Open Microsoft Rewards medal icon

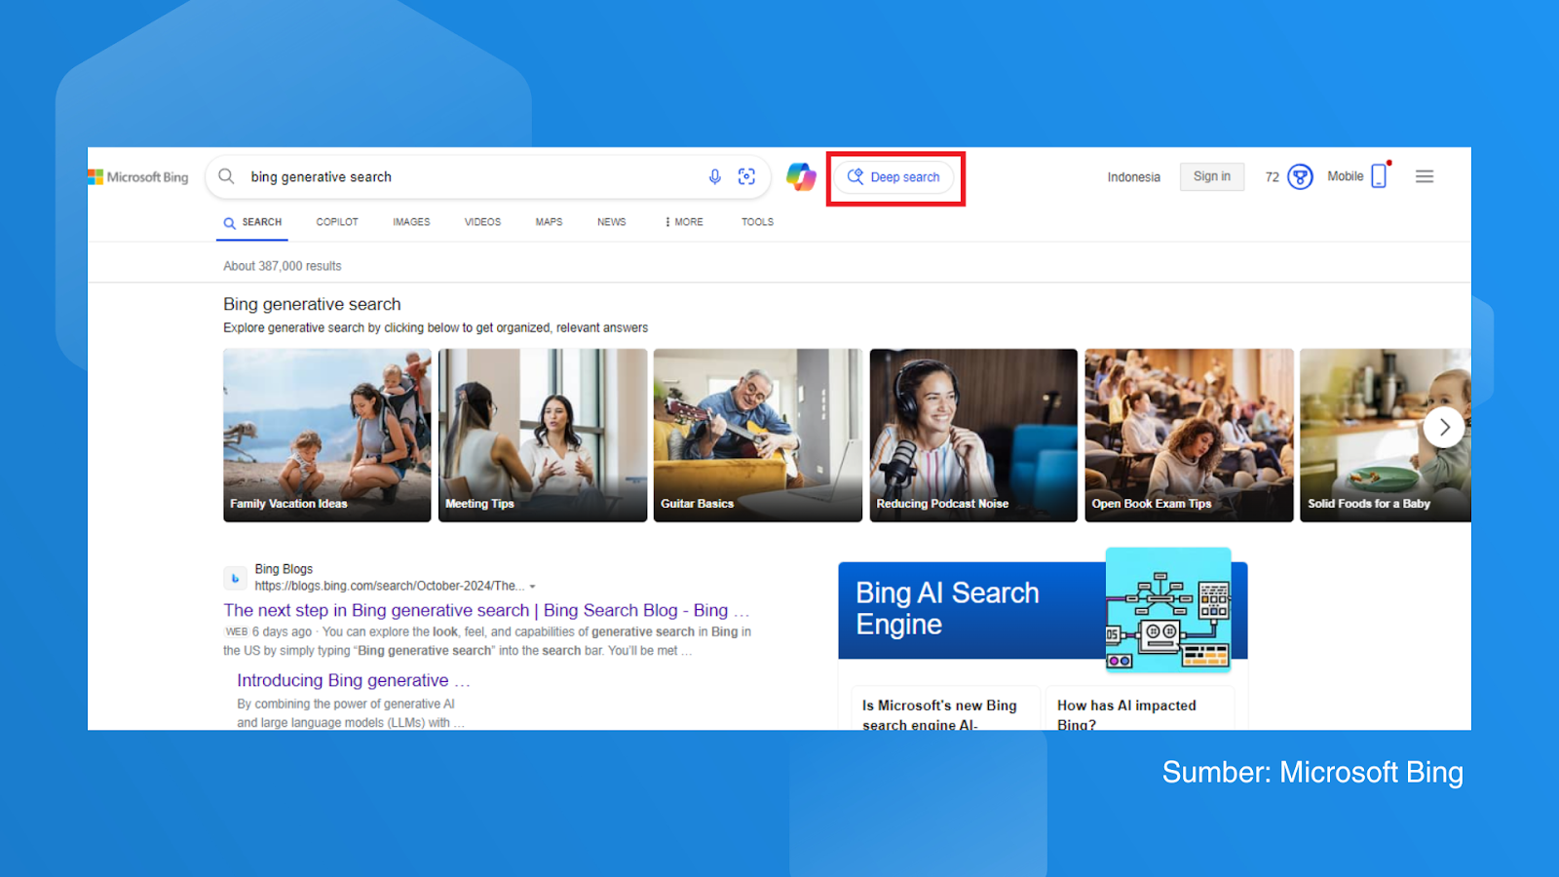(x=1300, y=176)
